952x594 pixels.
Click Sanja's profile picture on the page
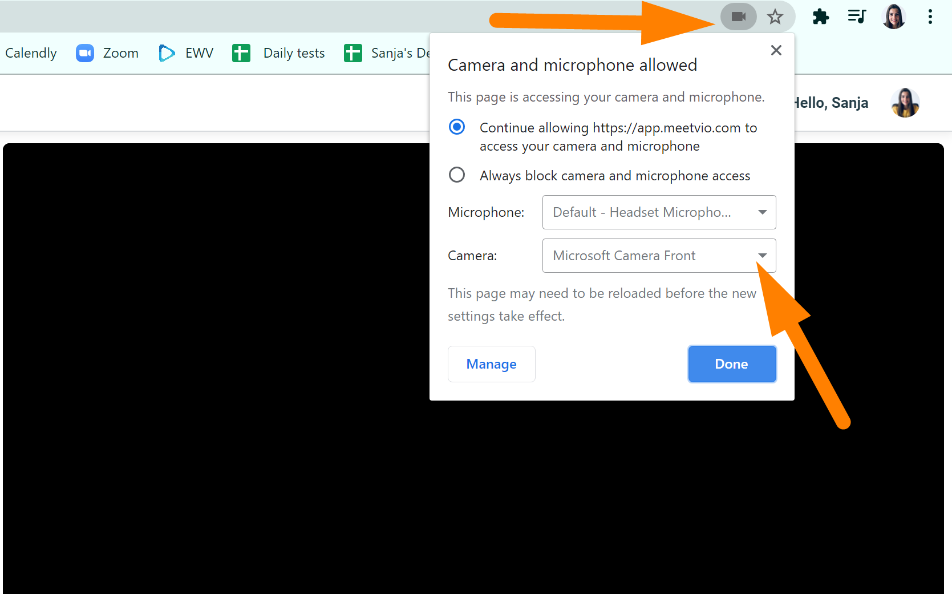[x=905, y=103]
